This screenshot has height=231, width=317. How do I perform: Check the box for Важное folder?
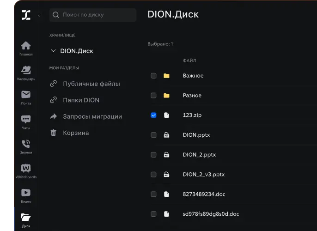click(x=153, y=76)
